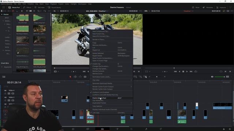The image size is (234, 131).
Task: Click the timeline zoom custom magnifier icon
Action: (145, 77)
